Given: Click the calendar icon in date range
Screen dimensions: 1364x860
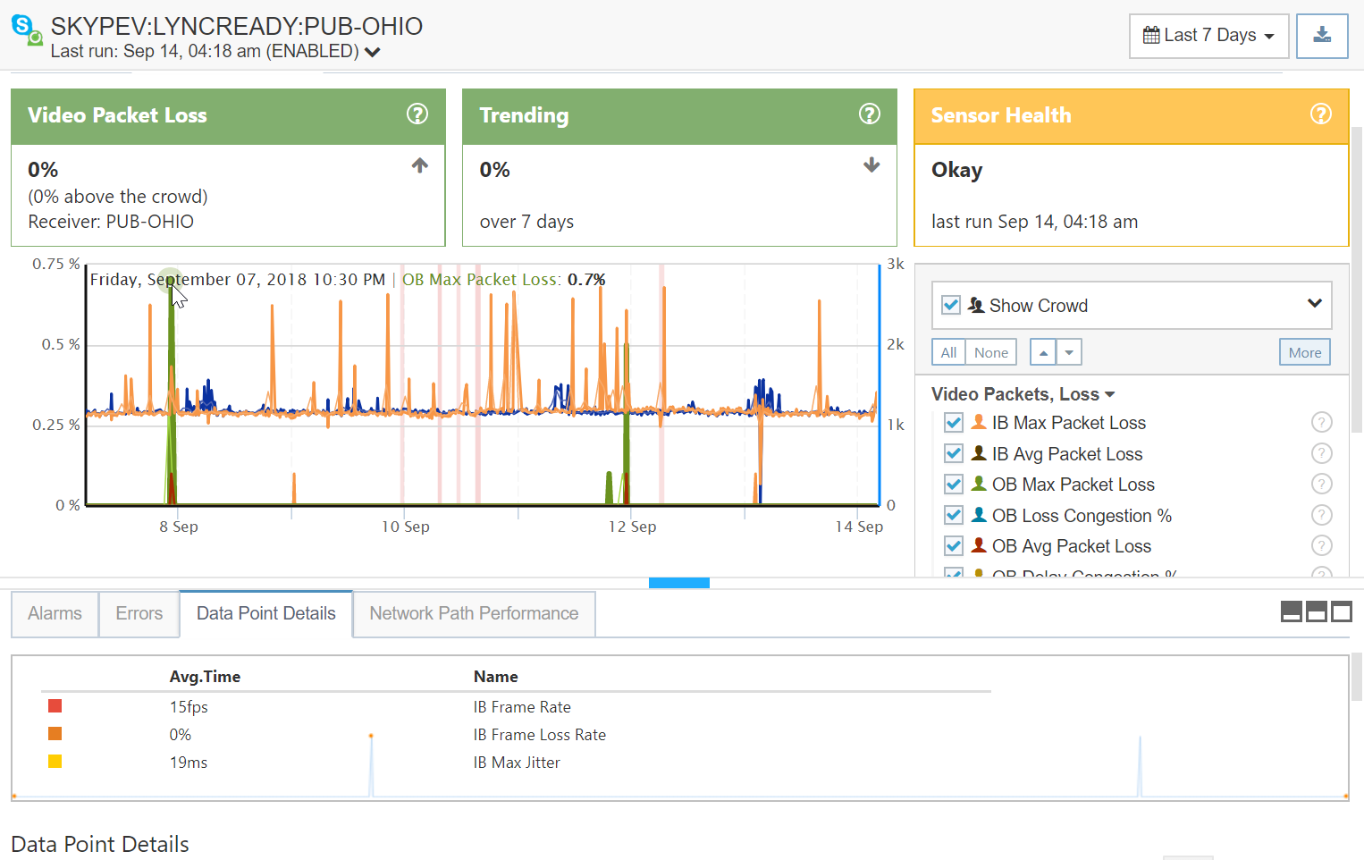Looking at the screenshot, I should 1151,36.
